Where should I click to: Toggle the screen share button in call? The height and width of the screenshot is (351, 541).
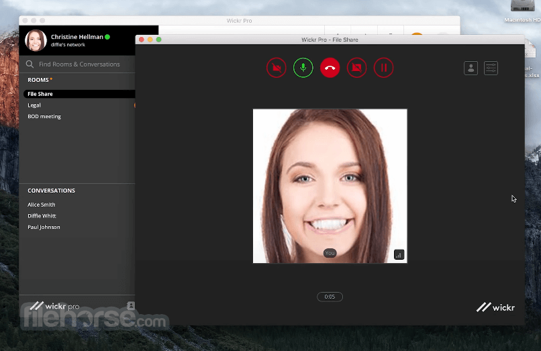coord(357,68)
